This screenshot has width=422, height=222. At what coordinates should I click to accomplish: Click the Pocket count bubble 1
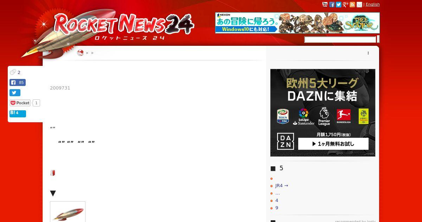tap(36, 103)
